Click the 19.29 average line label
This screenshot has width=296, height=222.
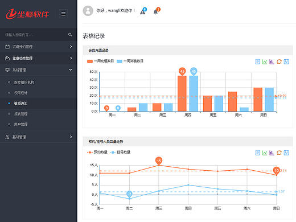pyautogui.click(x=282, y=96)
